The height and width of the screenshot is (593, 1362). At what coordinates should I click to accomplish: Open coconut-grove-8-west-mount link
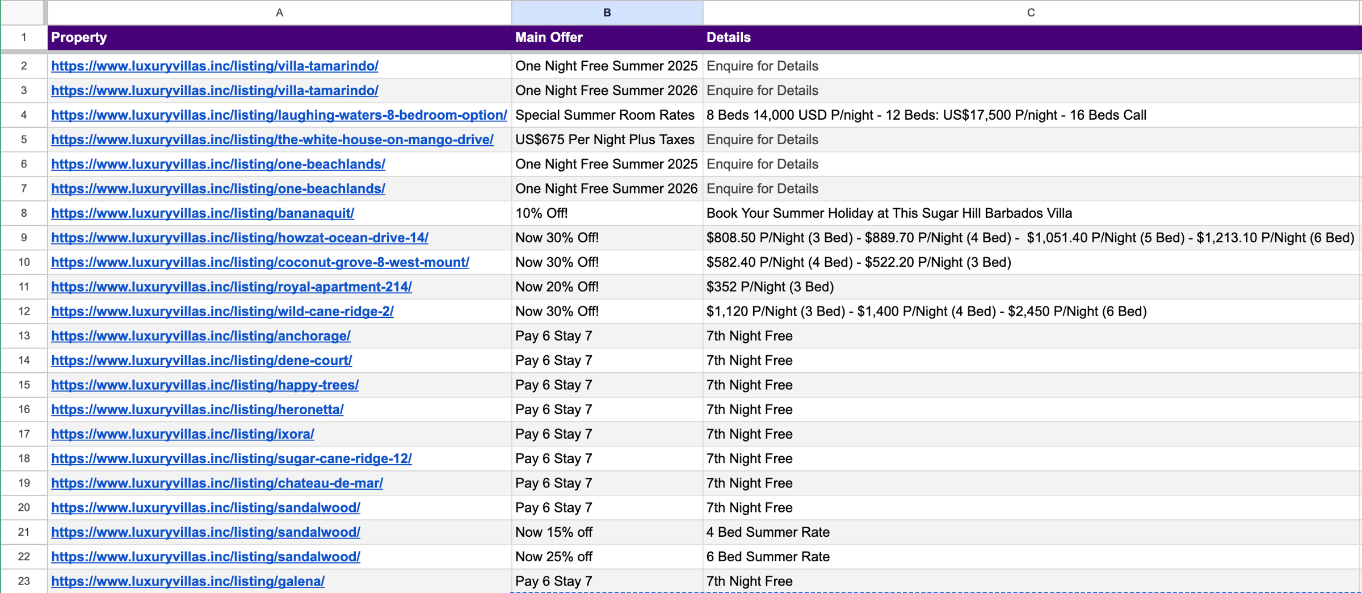[260, 262]
